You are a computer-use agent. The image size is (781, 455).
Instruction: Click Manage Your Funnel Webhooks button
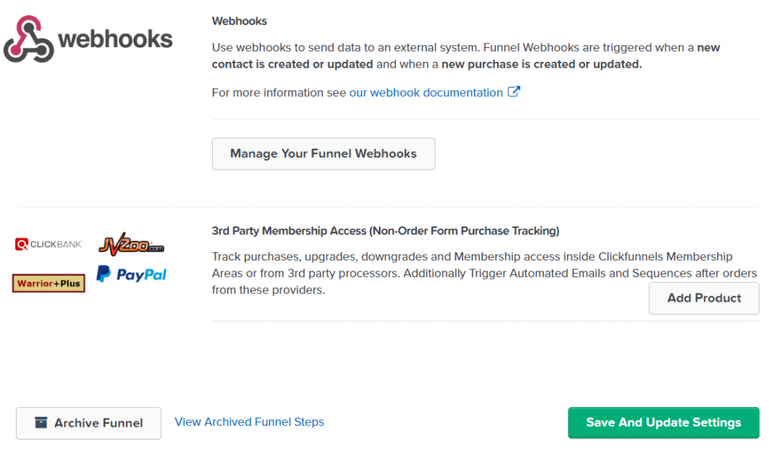pos(323,154)
